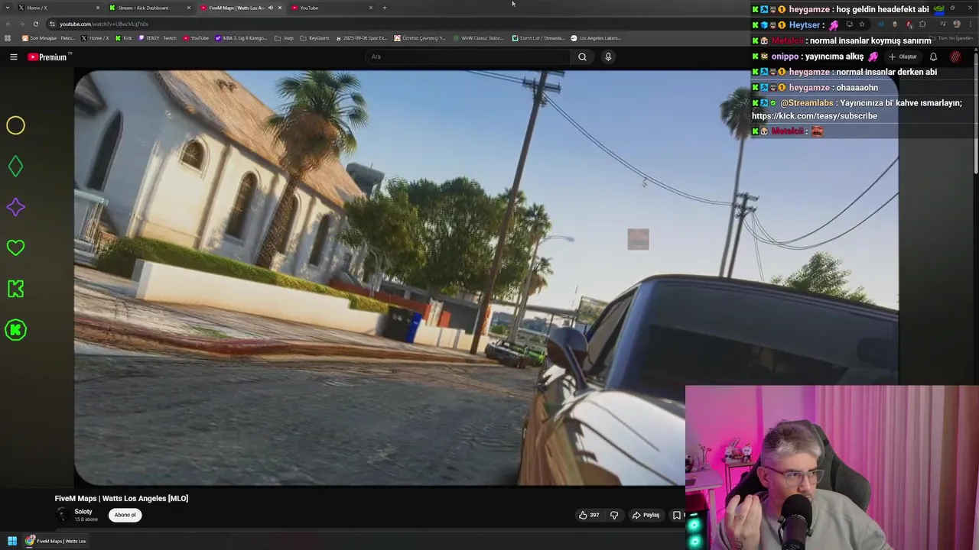Open YouTube bookmark in bookmarks bar
The image size is (979, 550).
point(196,38)
